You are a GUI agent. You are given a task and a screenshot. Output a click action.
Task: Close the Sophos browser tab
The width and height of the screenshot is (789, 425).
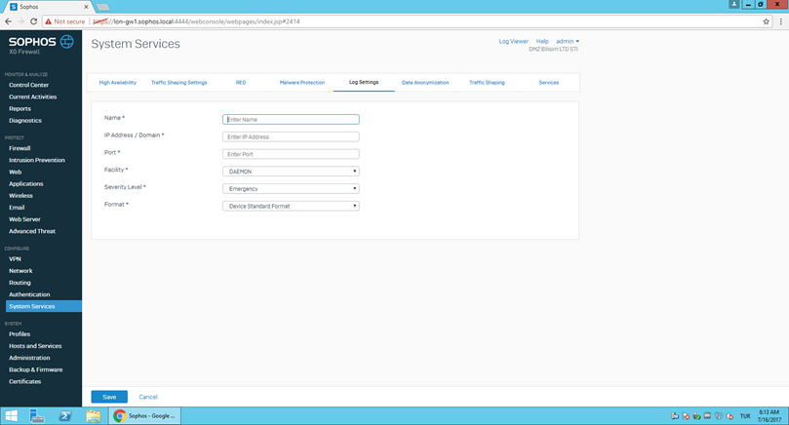pyautogui.click(x=86, y=7)
